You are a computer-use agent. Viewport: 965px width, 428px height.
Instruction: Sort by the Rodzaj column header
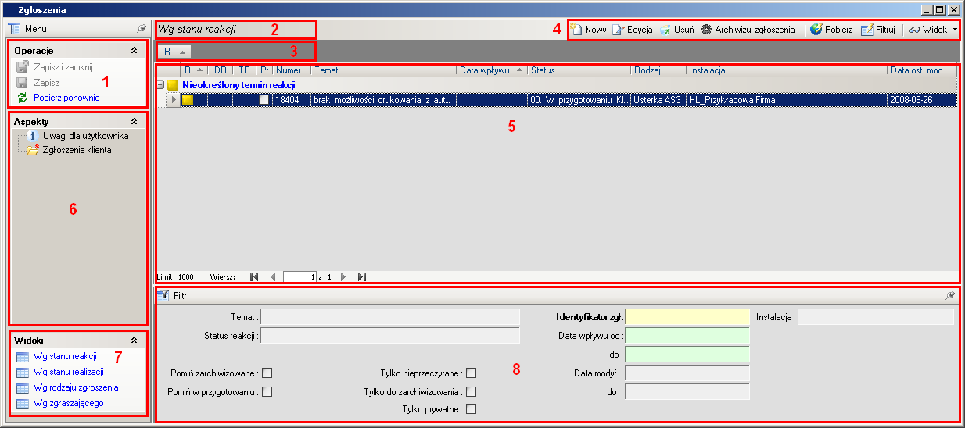coord(658,70)
